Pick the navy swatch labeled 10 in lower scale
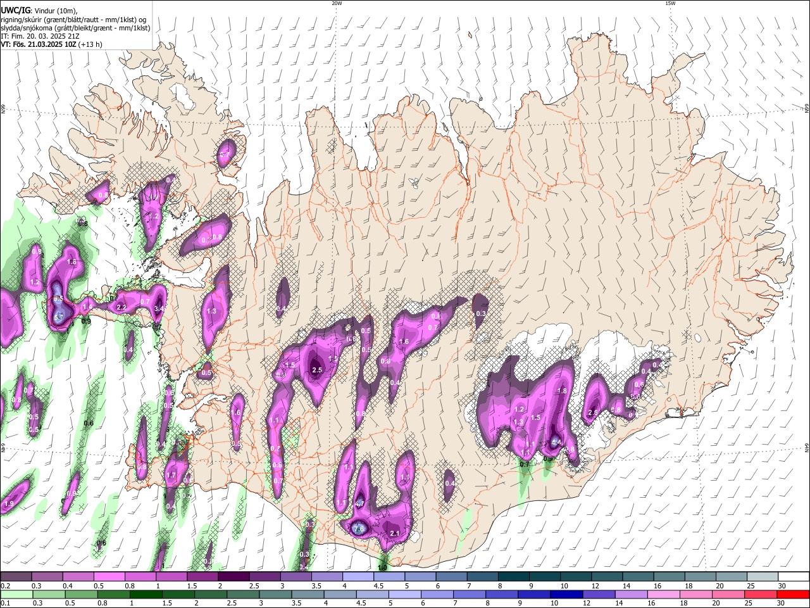This screenshot has width=810, height=608. pyautogui.click(x=565, y=594)
